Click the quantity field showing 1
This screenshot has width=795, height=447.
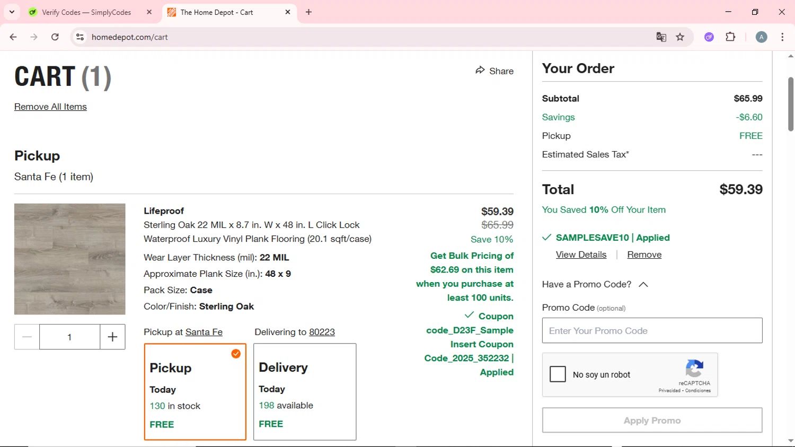(x=69, y=337)
